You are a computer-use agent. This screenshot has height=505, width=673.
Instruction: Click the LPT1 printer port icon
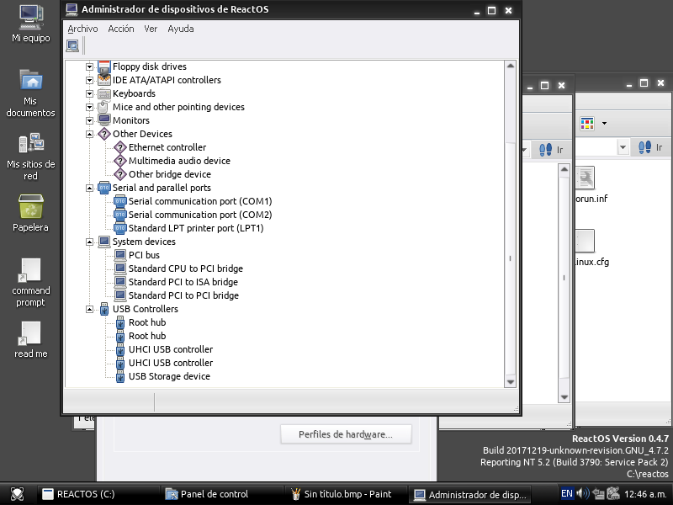pyautogui.click(x=120, y=228)
